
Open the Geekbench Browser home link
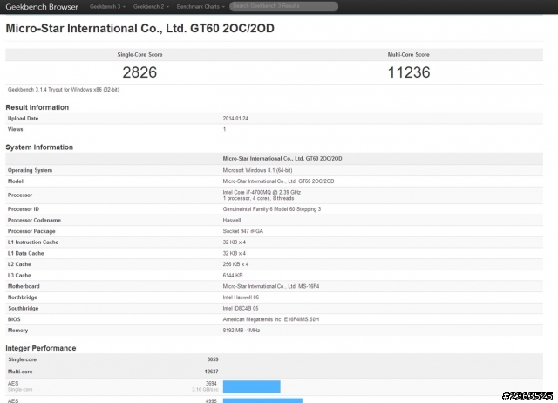(x=42, y=7)
